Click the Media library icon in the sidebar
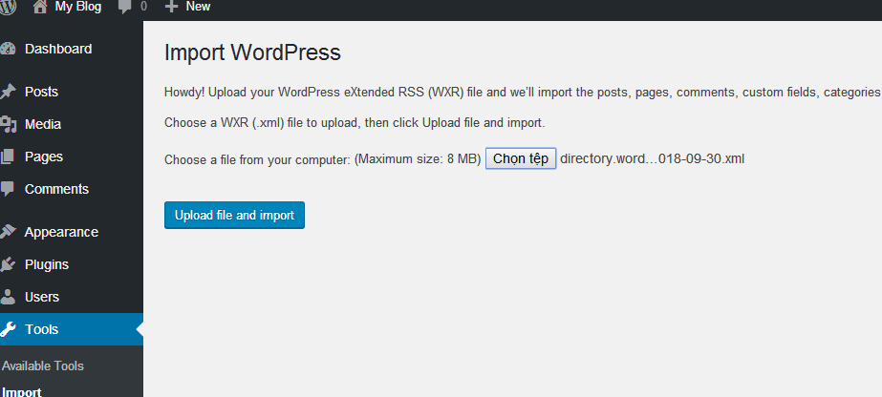Image resolution: width=882 pixels, height=397 pixels. 8,124
